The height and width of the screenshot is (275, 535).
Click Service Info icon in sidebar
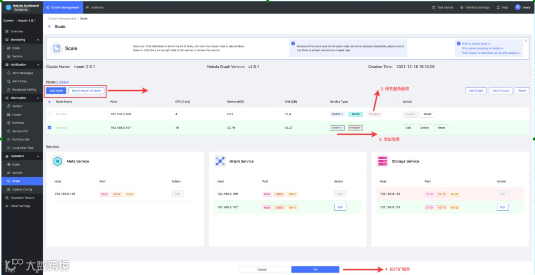[9, 131]
